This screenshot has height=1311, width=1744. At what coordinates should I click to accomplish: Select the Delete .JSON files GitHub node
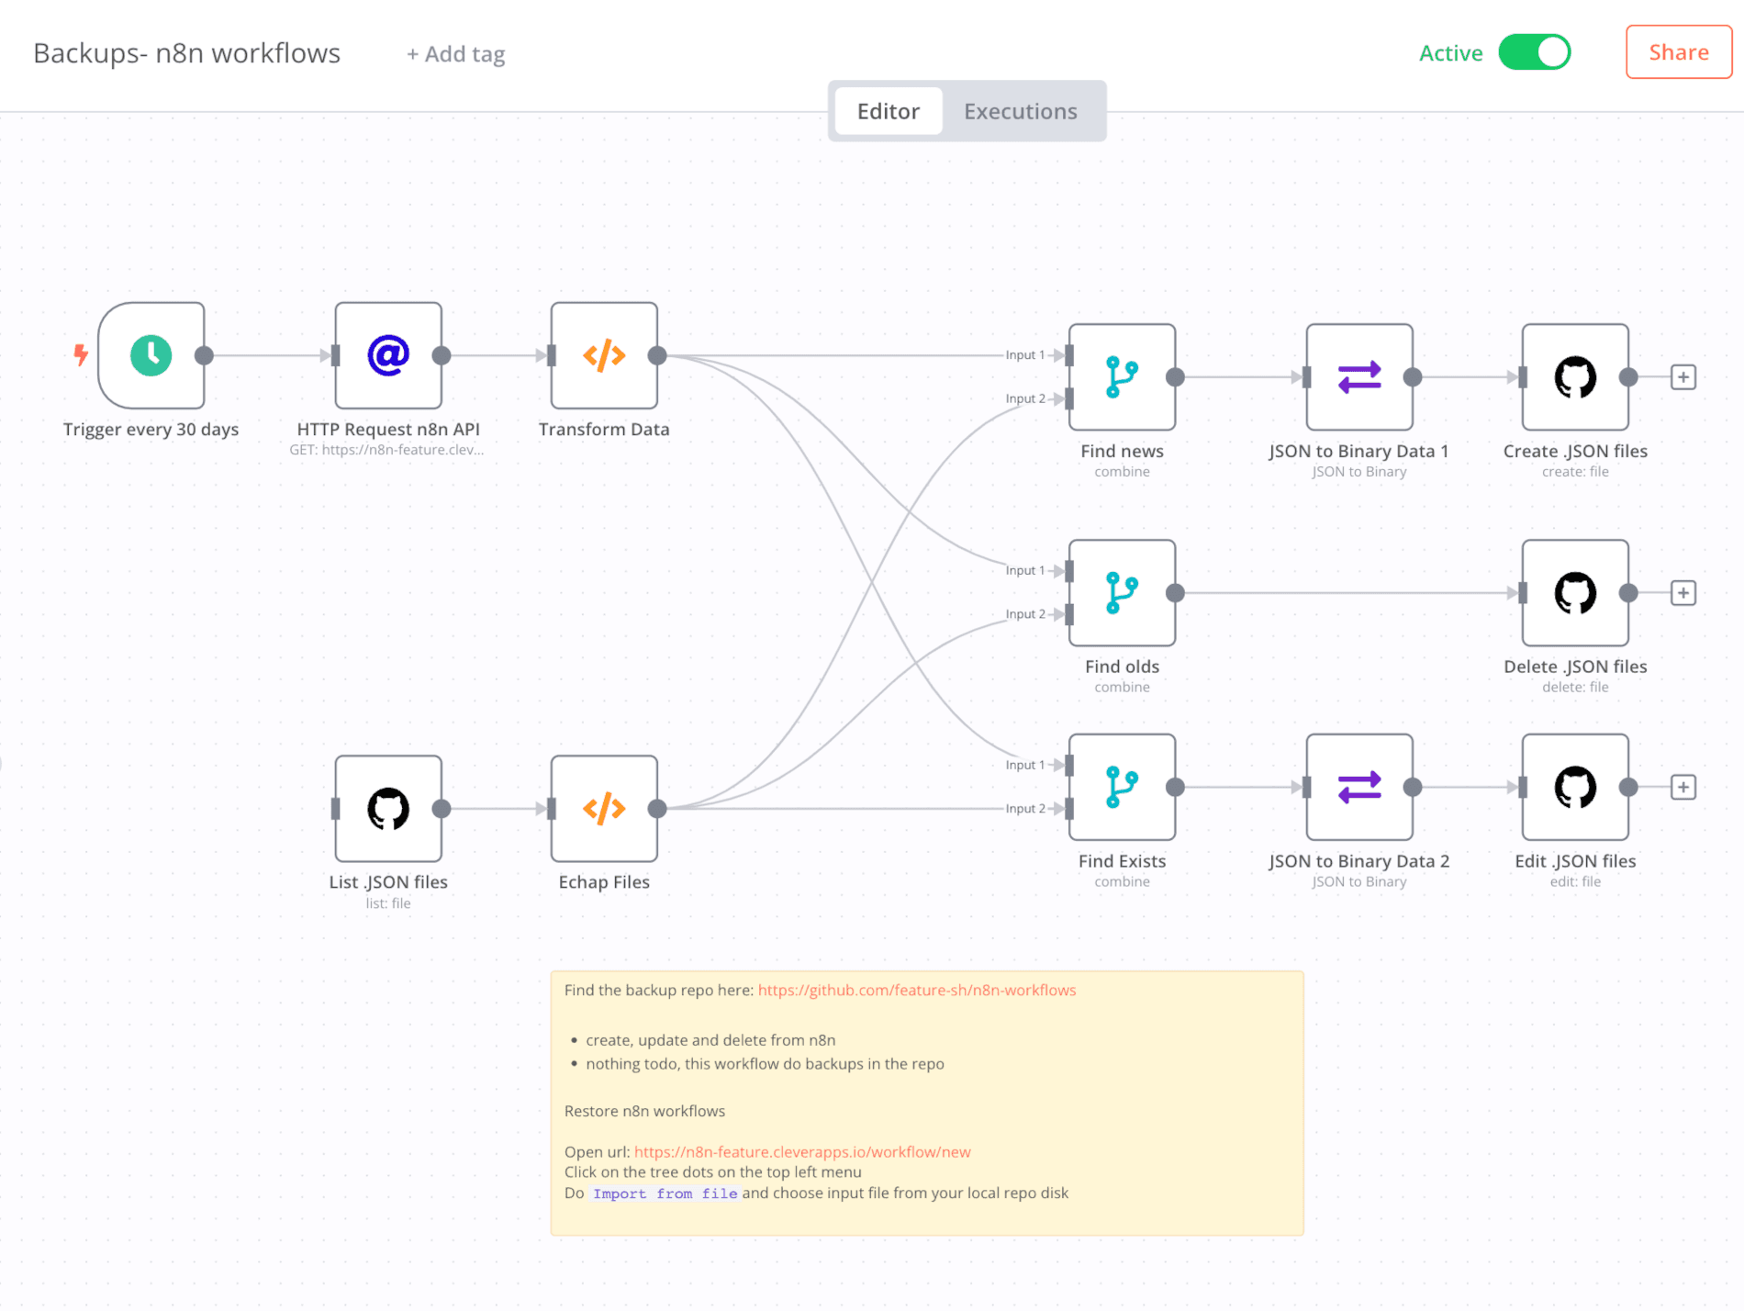pyautogui.click(x=1575, y=592)
